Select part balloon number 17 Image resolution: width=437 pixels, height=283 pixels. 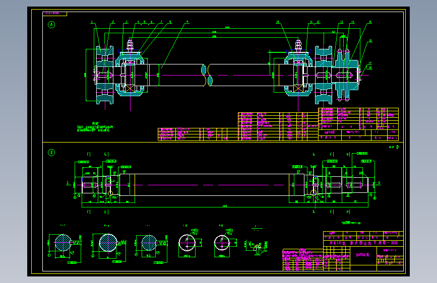pyautogui.click(x=370, y=63)
